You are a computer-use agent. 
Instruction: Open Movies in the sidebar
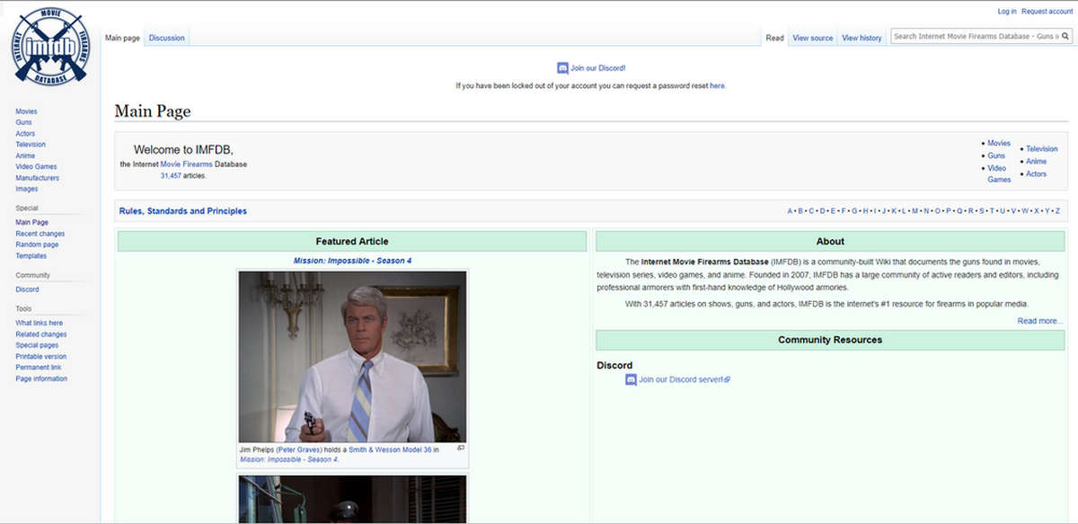click(26, 111)
